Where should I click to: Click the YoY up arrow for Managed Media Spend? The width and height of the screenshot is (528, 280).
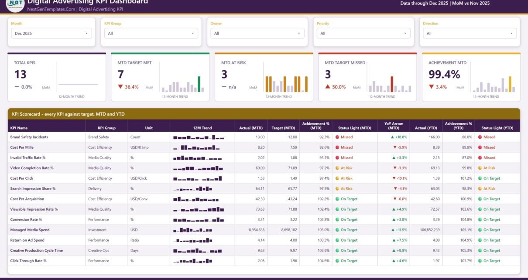click(x=394, y=230)
